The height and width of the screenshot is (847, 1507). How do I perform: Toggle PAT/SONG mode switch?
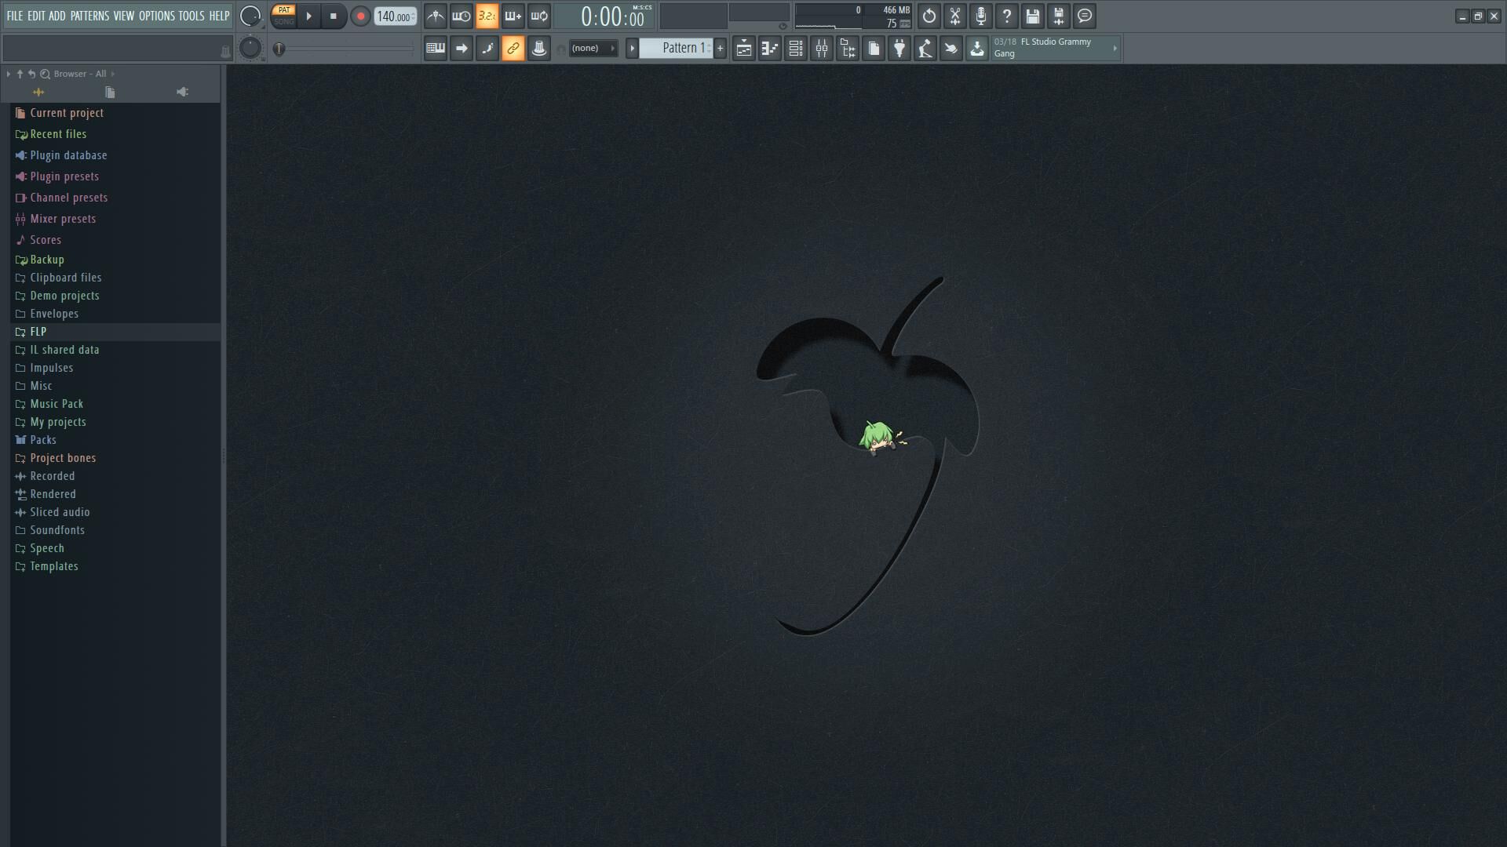click(284, 16)
